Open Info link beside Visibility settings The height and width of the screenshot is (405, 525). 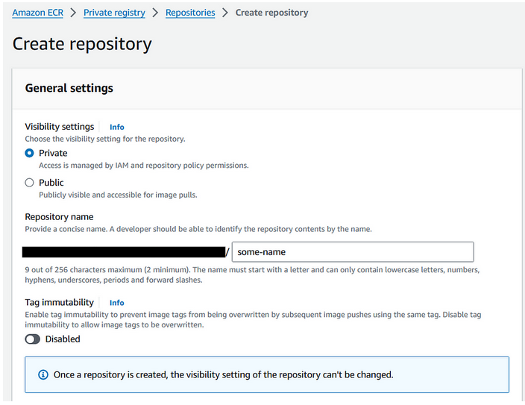point(117,127)
